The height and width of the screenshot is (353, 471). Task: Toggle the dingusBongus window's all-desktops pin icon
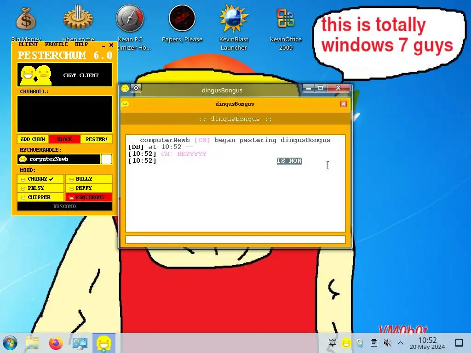coord(136,88)
